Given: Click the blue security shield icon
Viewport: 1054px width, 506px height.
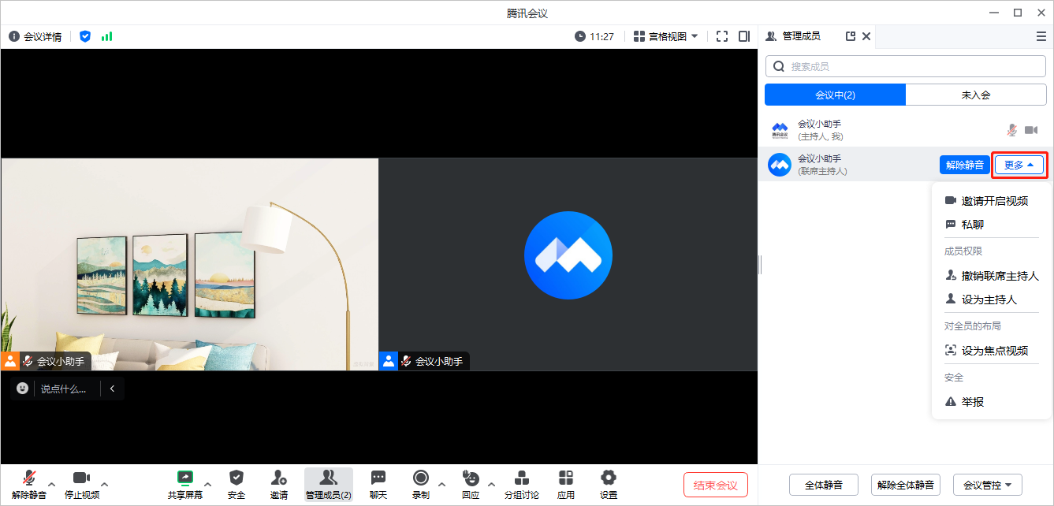Looking at the screenshot, I should click(85, 36).
